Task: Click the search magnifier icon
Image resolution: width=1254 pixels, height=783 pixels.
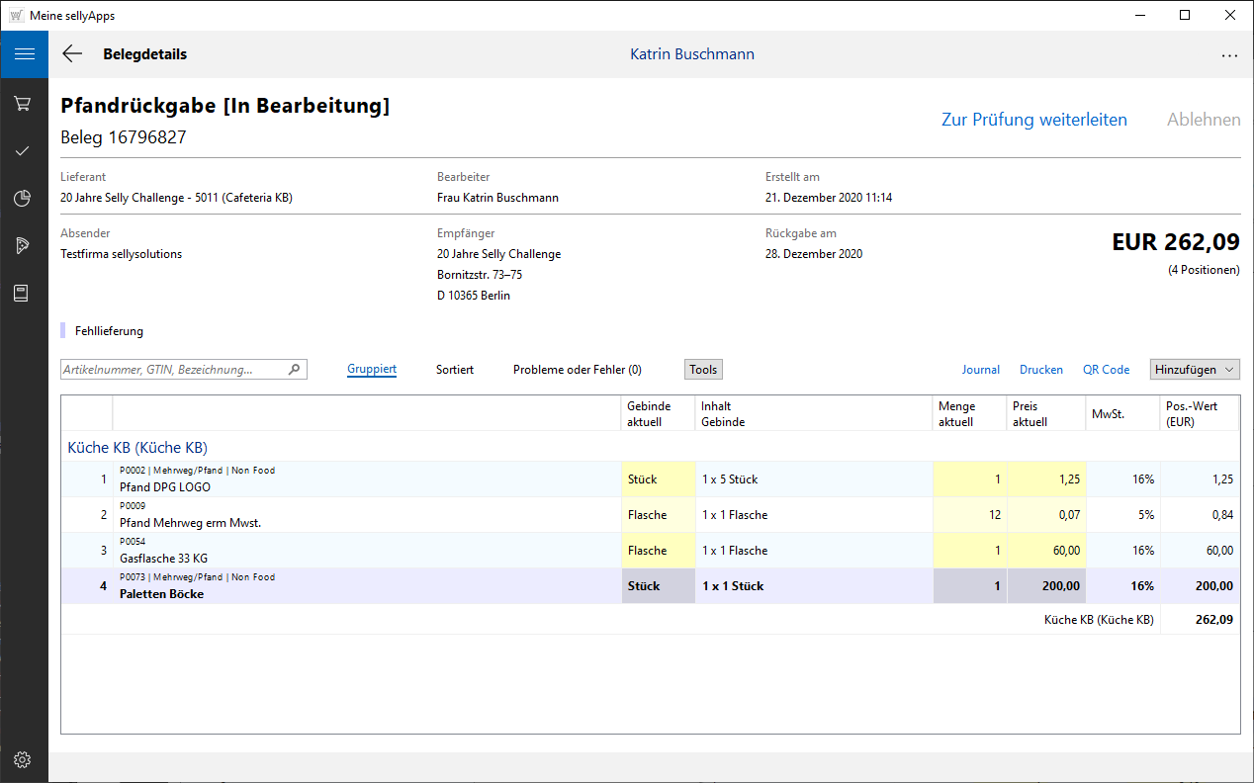Action: 294,370
